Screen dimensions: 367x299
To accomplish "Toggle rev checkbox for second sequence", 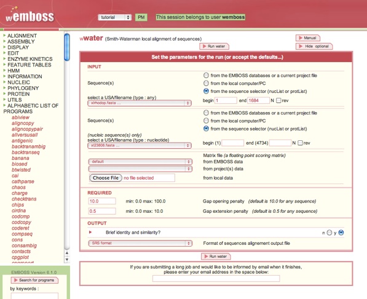I will (300, 143).
